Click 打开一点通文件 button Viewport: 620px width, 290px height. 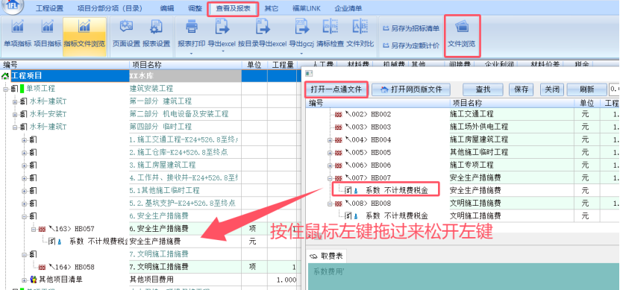click(336, 89)
